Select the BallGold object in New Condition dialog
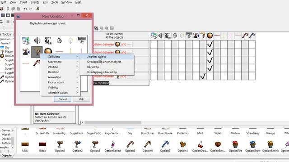 (x=48, y=51)
